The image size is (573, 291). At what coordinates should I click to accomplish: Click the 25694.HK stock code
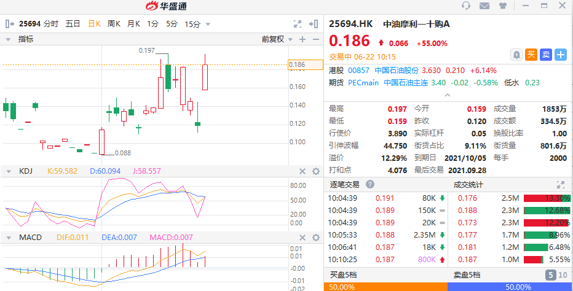click(x=351, y=24)
